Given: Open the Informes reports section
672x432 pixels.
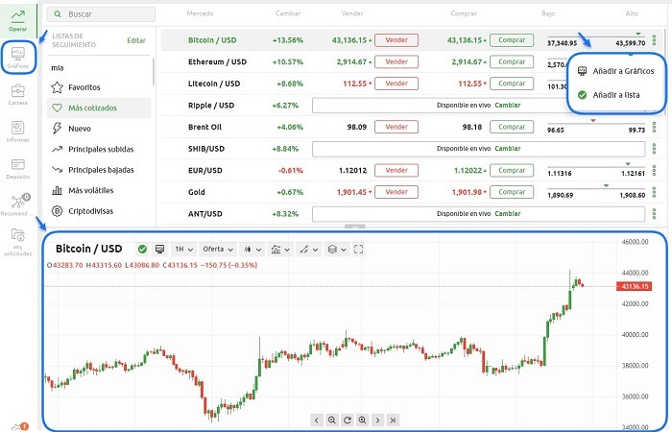Looking at the screenshot, I should tap(18, 132).
